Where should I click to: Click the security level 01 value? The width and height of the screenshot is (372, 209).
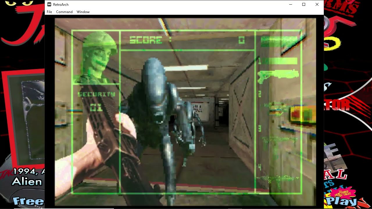pyautogui.click(x=96, y=108)
